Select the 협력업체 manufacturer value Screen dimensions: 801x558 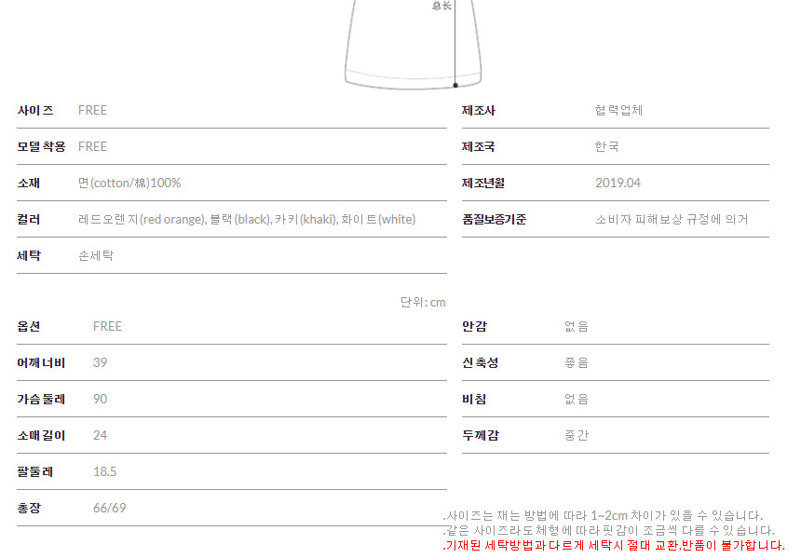618,110
